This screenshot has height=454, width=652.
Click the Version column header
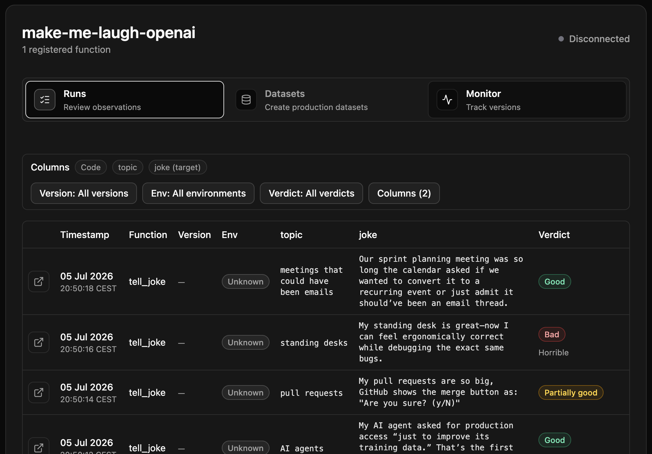point(194,235)
